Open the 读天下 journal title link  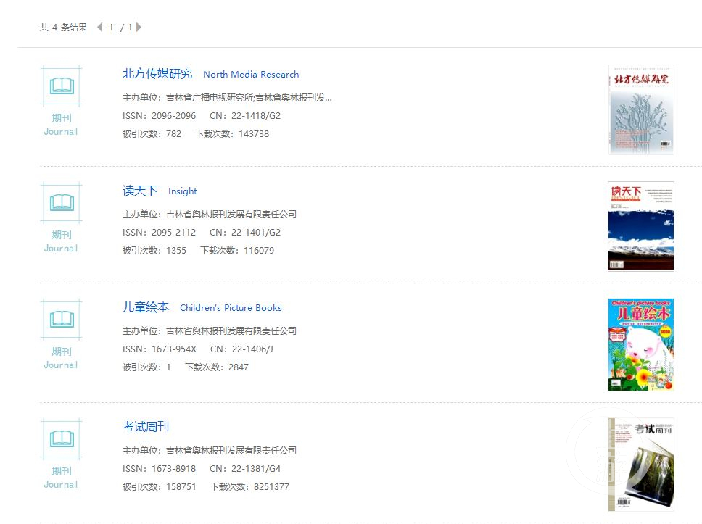click(x=140, y=191)
